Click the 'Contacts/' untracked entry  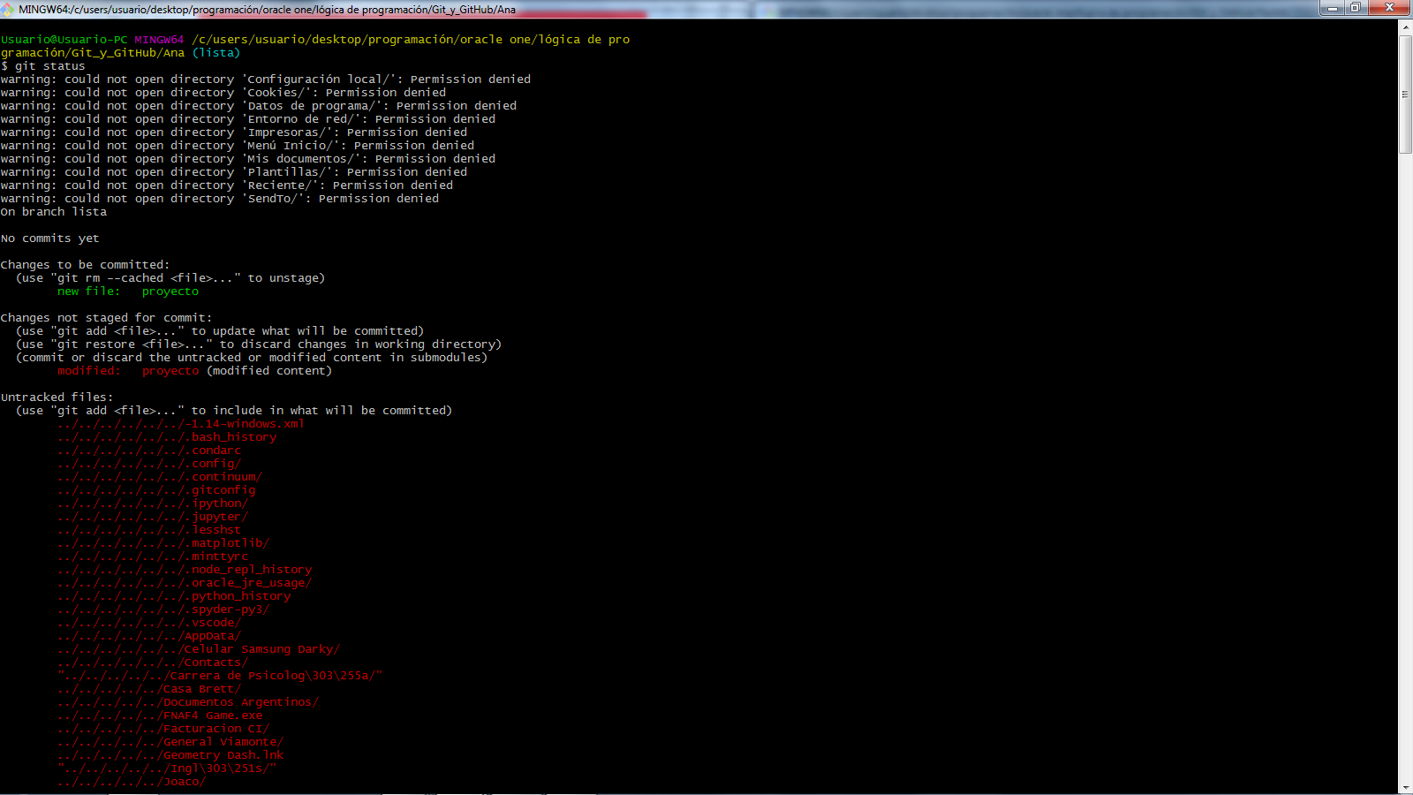click(x=153, y=662)
